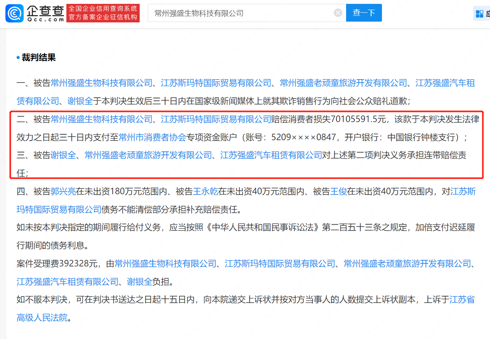The image size is (490, 339).
Task: Click 《中华人民共和国民事诉讼法》 text
Action: click(263, 227)
